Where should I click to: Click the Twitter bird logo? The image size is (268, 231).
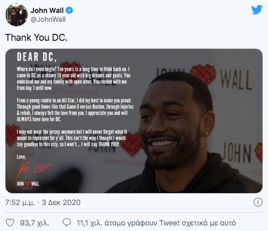tap(257, 10)
